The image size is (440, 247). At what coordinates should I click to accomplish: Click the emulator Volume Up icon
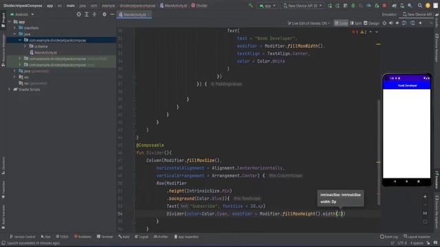[391, 23]
